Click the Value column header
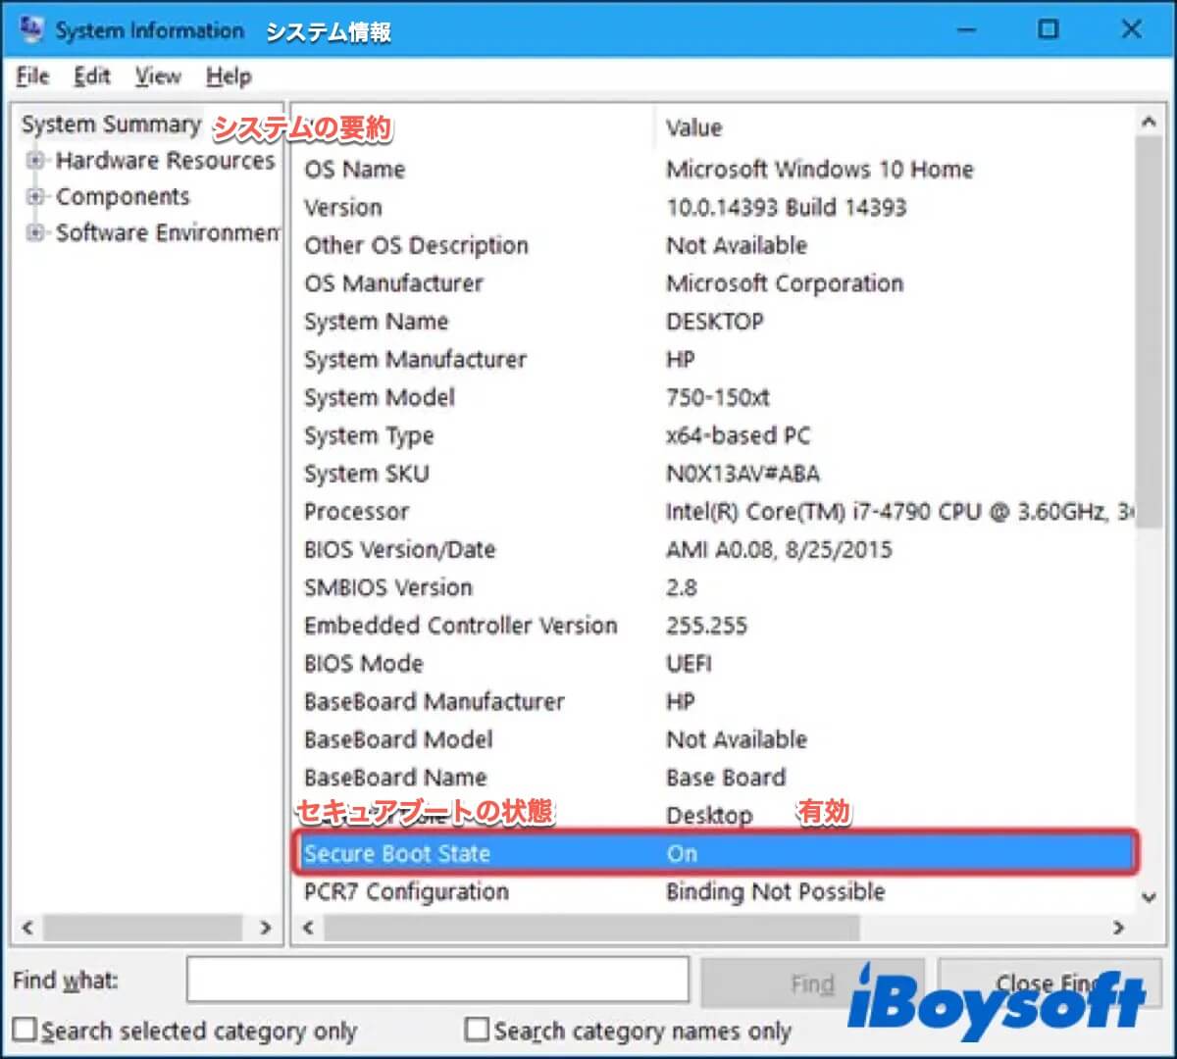 point(693,127)
